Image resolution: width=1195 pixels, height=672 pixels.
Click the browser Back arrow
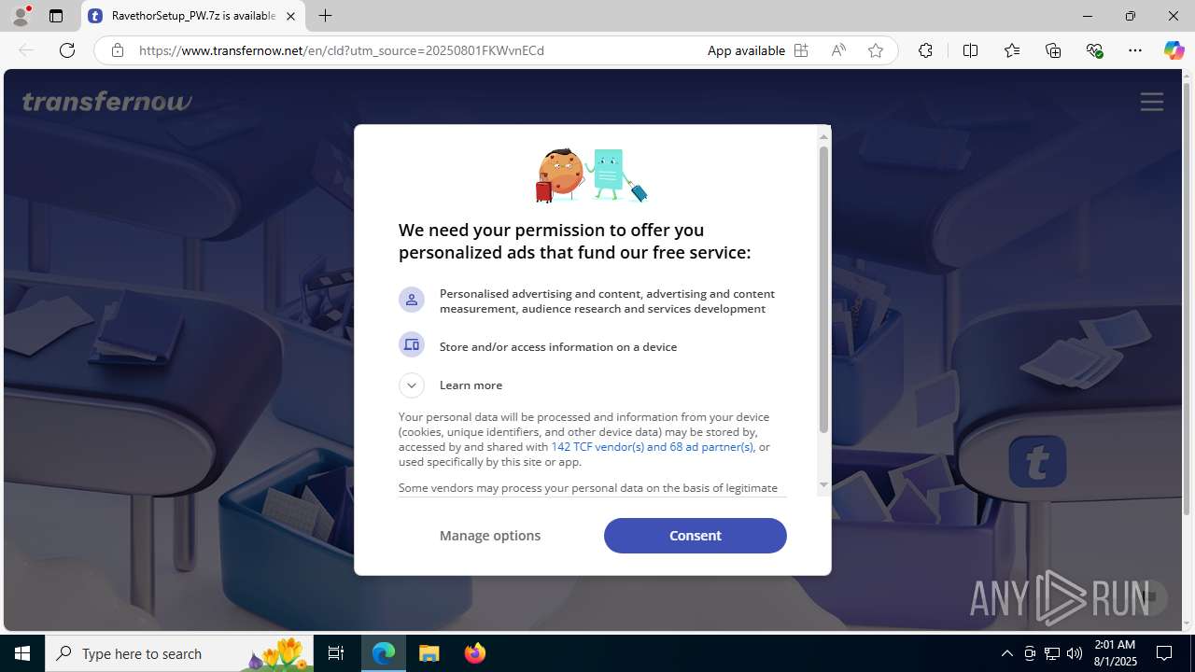(26, 50)
